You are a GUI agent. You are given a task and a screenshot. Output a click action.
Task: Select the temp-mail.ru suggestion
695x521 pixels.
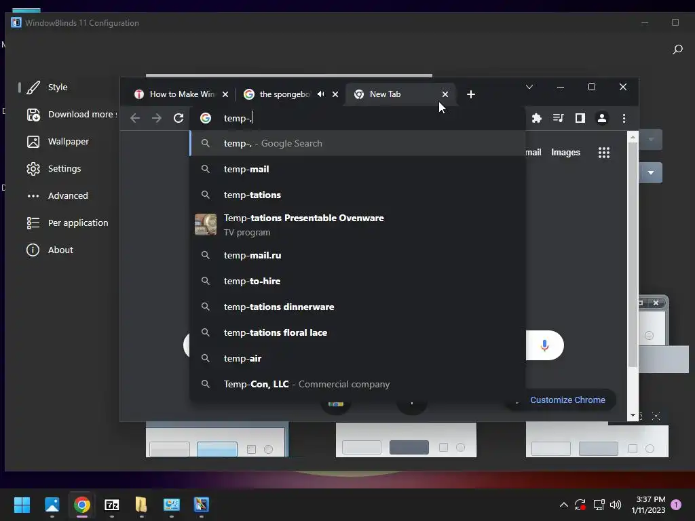[358, 255]
